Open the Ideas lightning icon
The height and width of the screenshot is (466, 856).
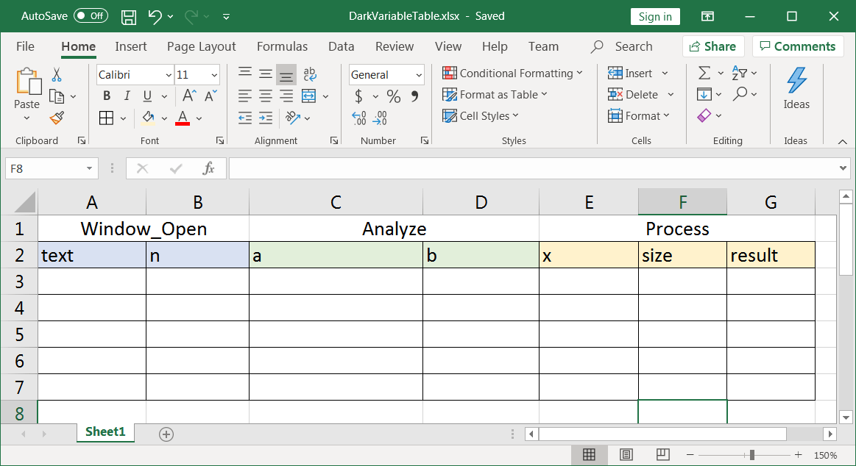(796, 80)
